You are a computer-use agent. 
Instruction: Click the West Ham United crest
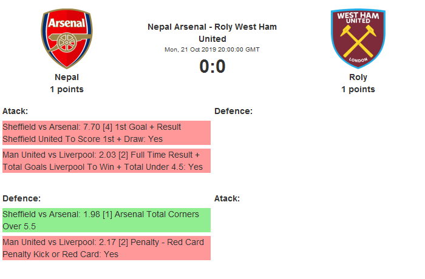click(358, 38)
